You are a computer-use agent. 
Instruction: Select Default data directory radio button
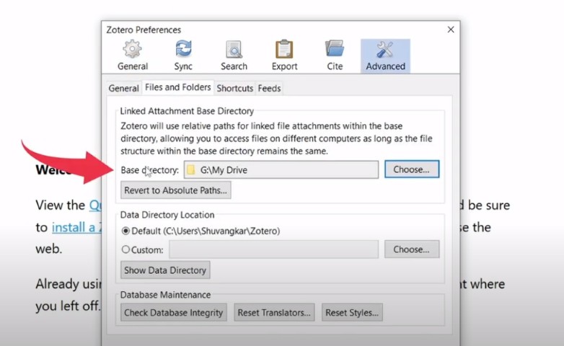pos(126,231)
